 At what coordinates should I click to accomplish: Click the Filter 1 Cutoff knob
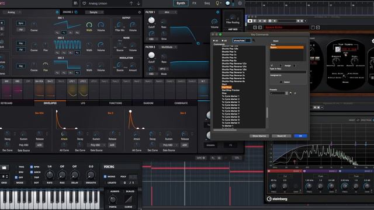point(151,20)
